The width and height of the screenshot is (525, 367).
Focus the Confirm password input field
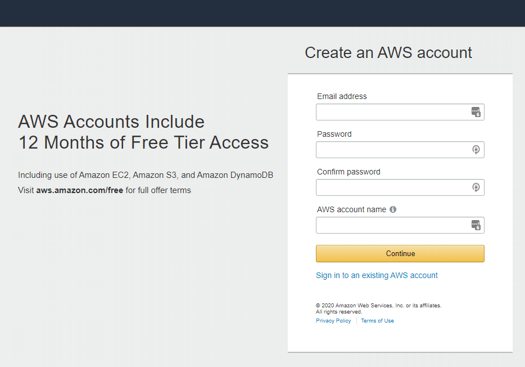[x=400, y=187]
